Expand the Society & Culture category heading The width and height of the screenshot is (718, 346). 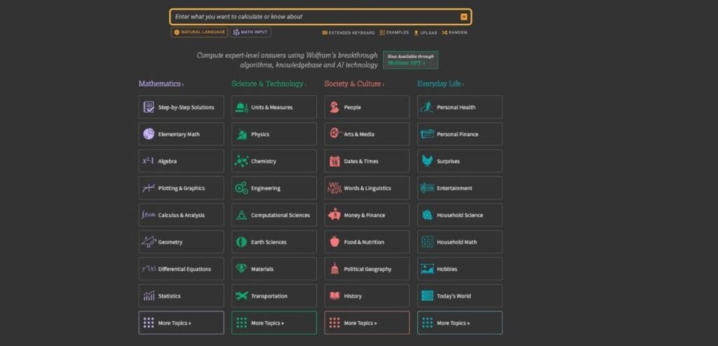tap(354, 84)
